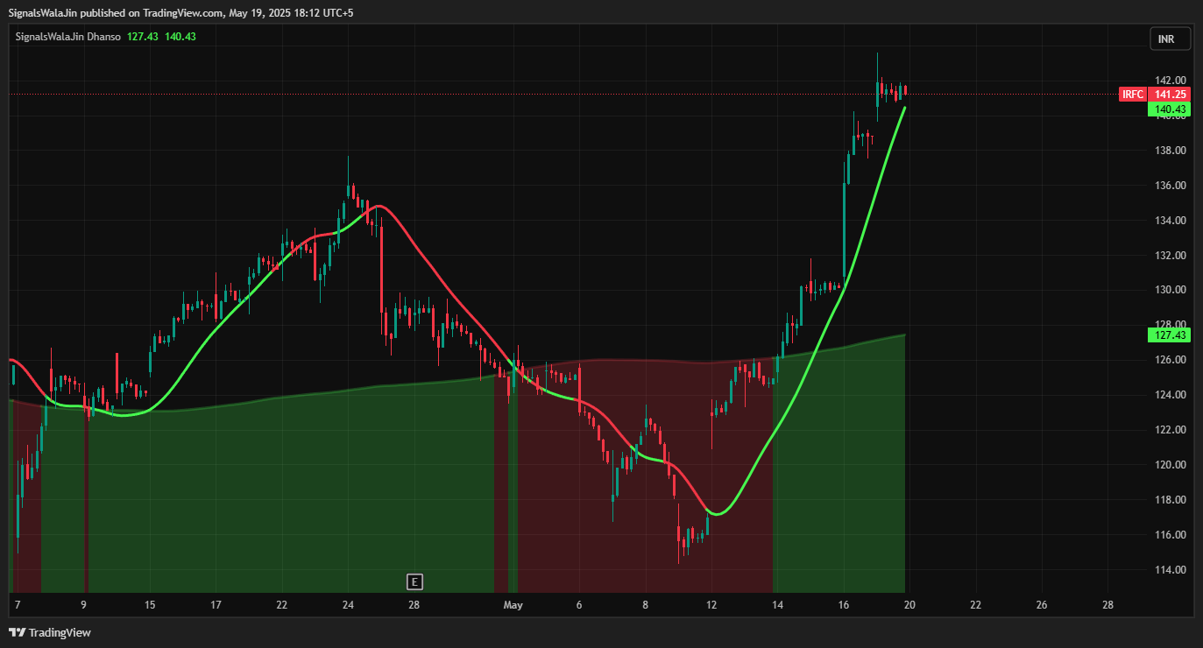Image resolution: width=1203 pixels, height=648 pixels.
Task: Click the 142.00 price scale label
Action: click(x=1170, y=81)
